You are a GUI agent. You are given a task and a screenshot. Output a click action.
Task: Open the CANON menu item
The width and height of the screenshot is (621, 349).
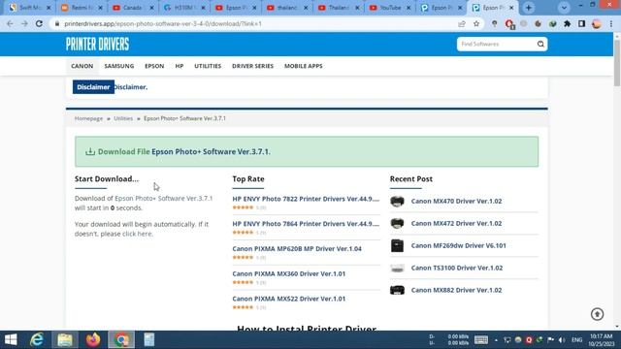[x=82, y=66]
